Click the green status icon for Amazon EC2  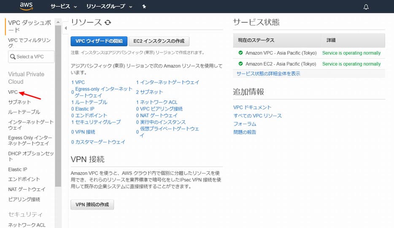coord(240,64)
